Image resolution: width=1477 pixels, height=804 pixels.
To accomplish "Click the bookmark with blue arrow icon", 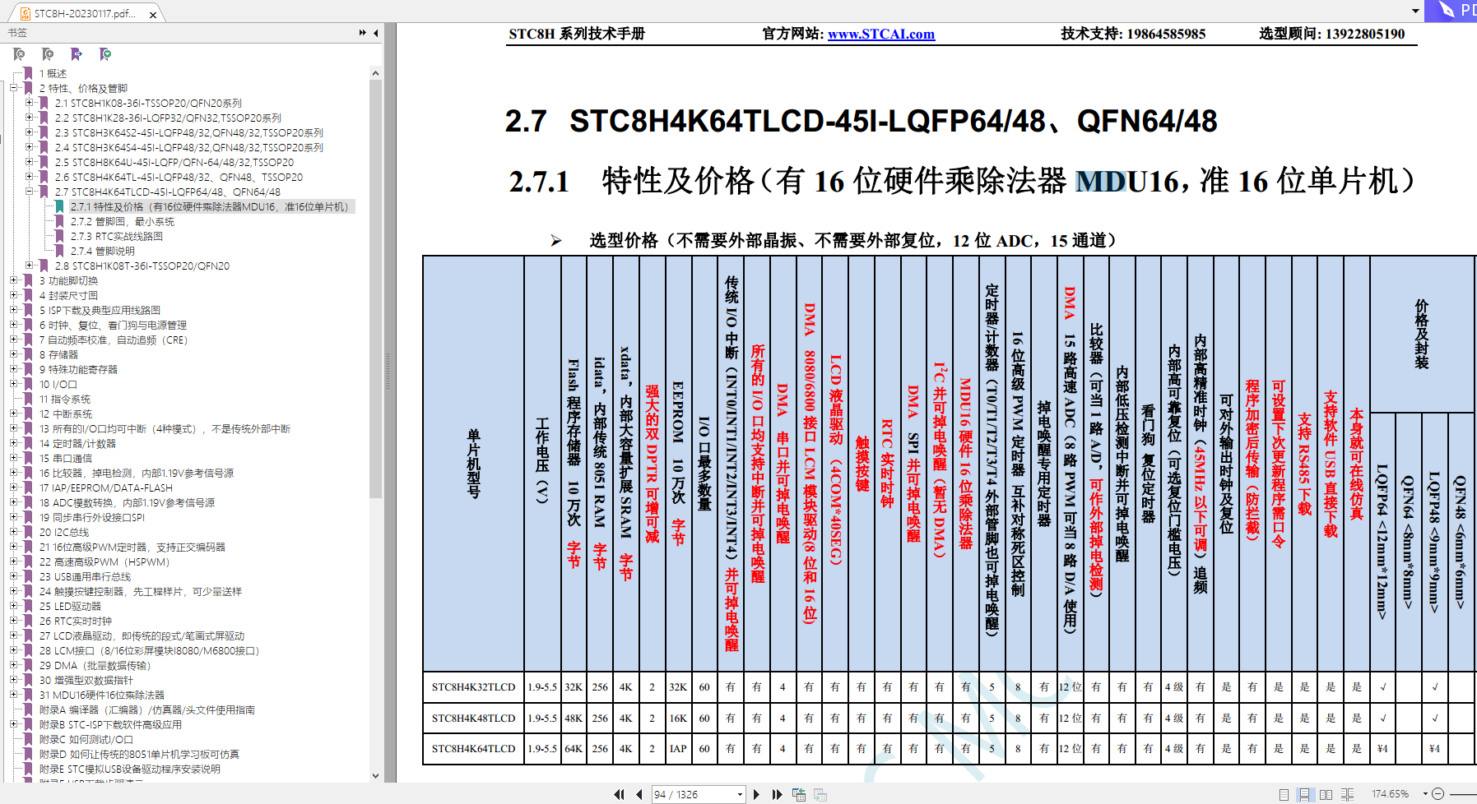I will pyautogui.click(x=77, y=54).
